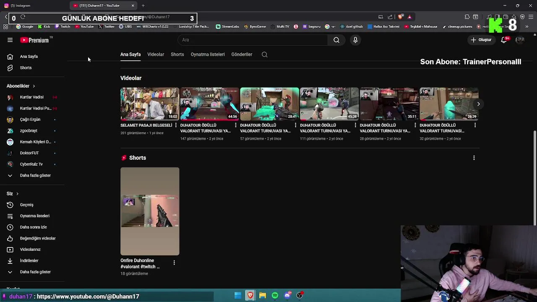Switch to the Videolar tab
The image size is (537, 302).
tap(156, 55)
